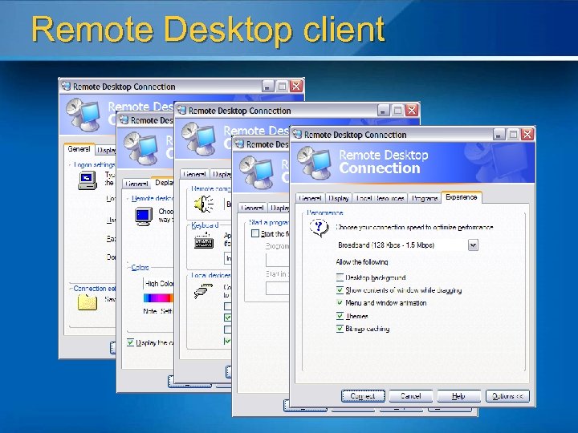Click the Program path input field
The width and height of the screenshot is (578, 433).
(x=277, y=260)
